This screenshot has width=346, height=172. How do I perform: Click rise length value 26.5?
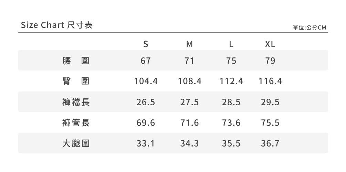(x=146, y=102)
